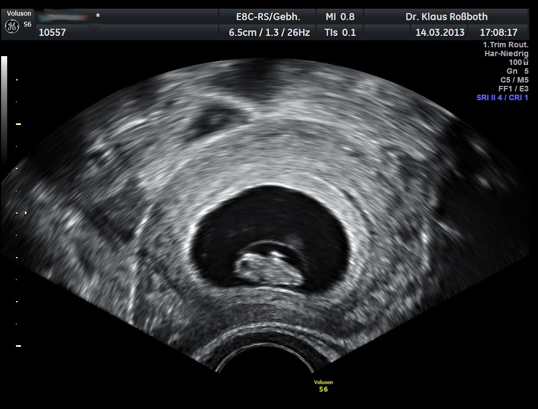
Task: Click the focus position arrow marker
Action: pos(24,211)
